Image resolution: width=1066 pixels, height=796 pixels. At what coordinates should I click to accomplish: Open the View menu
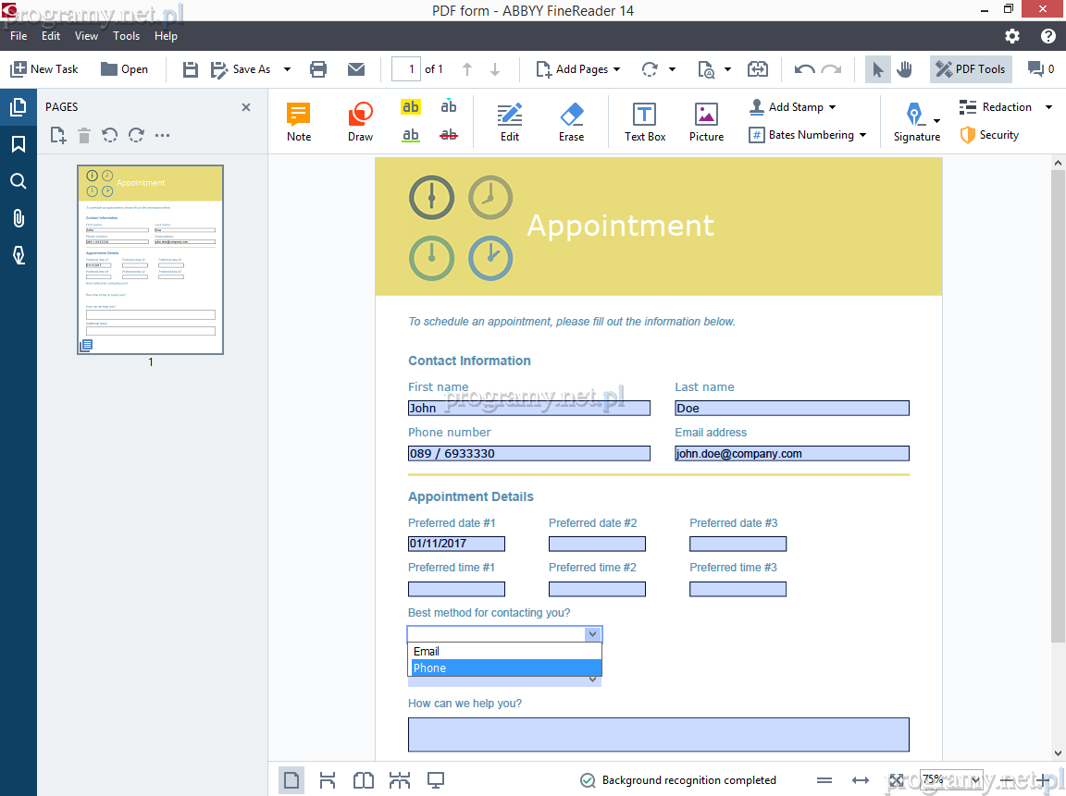(86, 36)
